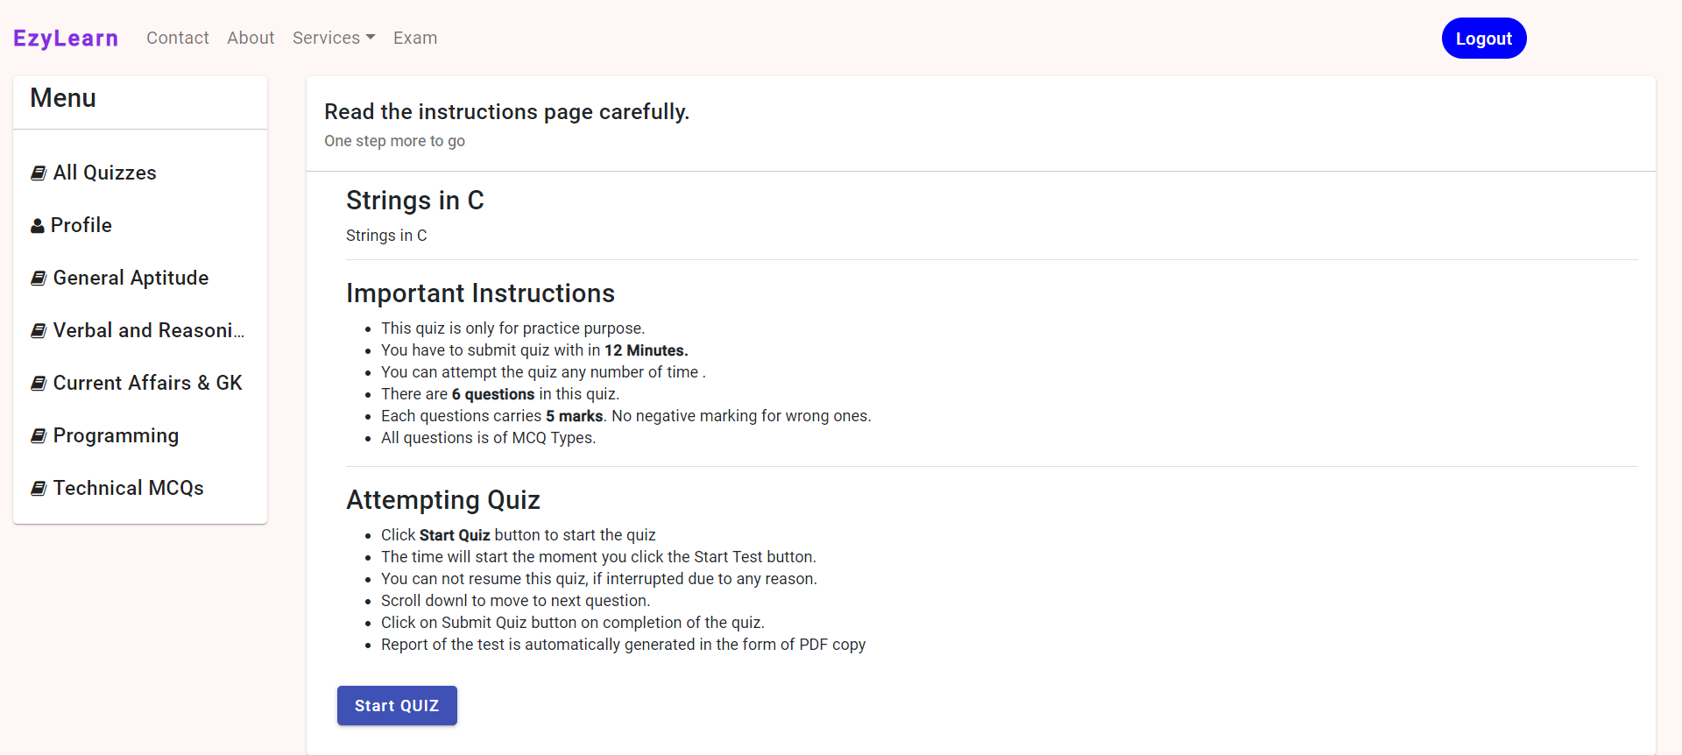The height and width of the screenshot is (755, 1682).
Task: Click the book icon beside All Quizzes
Action: coord(38,173)
